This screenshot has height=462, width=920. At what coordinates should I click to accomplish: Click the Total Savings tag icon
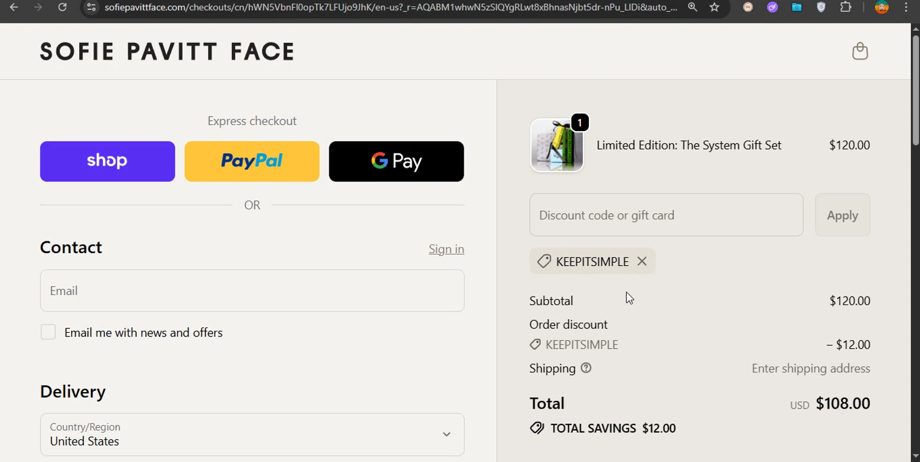[x=537, y=428]
